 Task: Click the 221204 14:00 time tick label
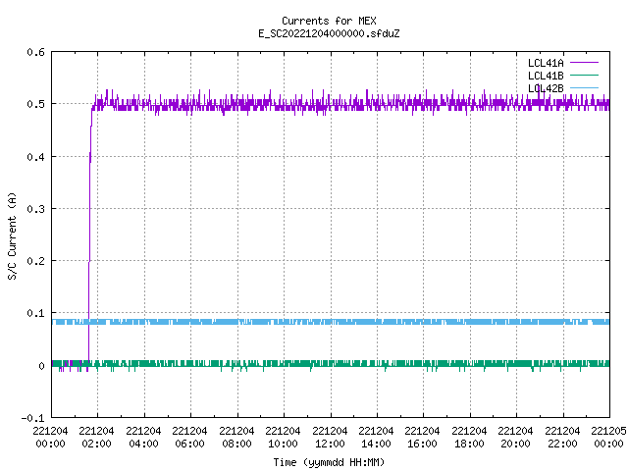[x=376, y=438]
